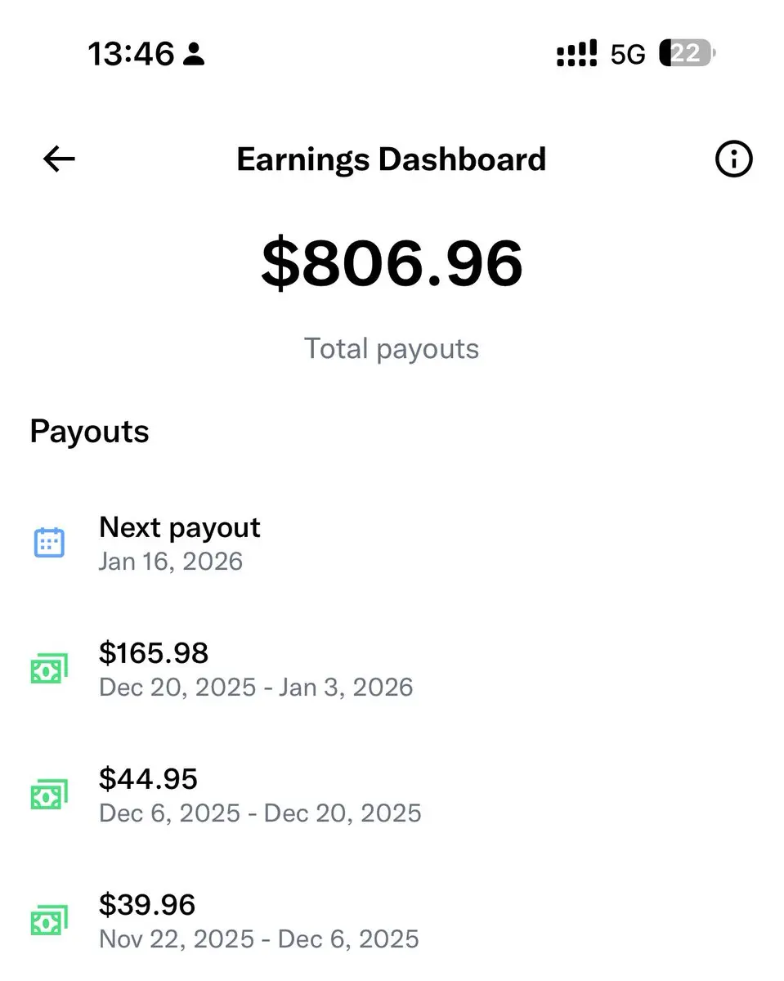
Task: Open the info circle icon
Action: (733, 159)
